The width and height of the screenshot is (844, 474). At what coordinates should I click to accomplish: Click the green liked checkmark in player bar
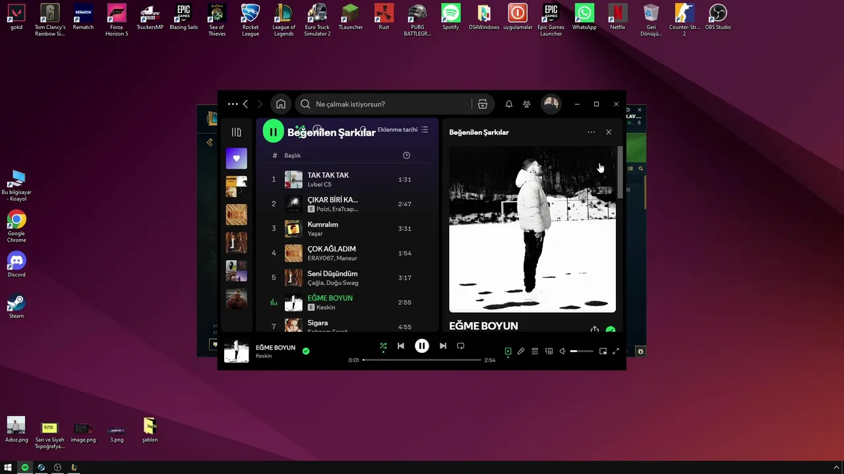(x=306, y=351)
